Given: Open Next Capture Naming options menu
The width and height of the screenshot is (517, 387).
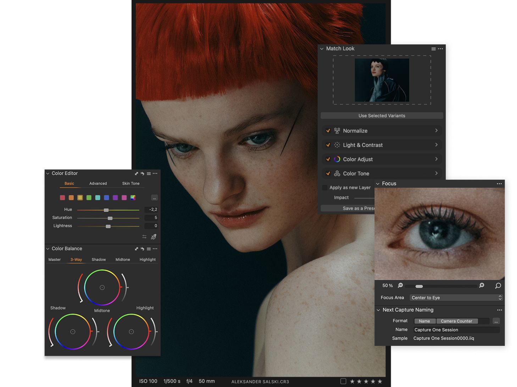Looking at the screenshot, I should point(499,310).
